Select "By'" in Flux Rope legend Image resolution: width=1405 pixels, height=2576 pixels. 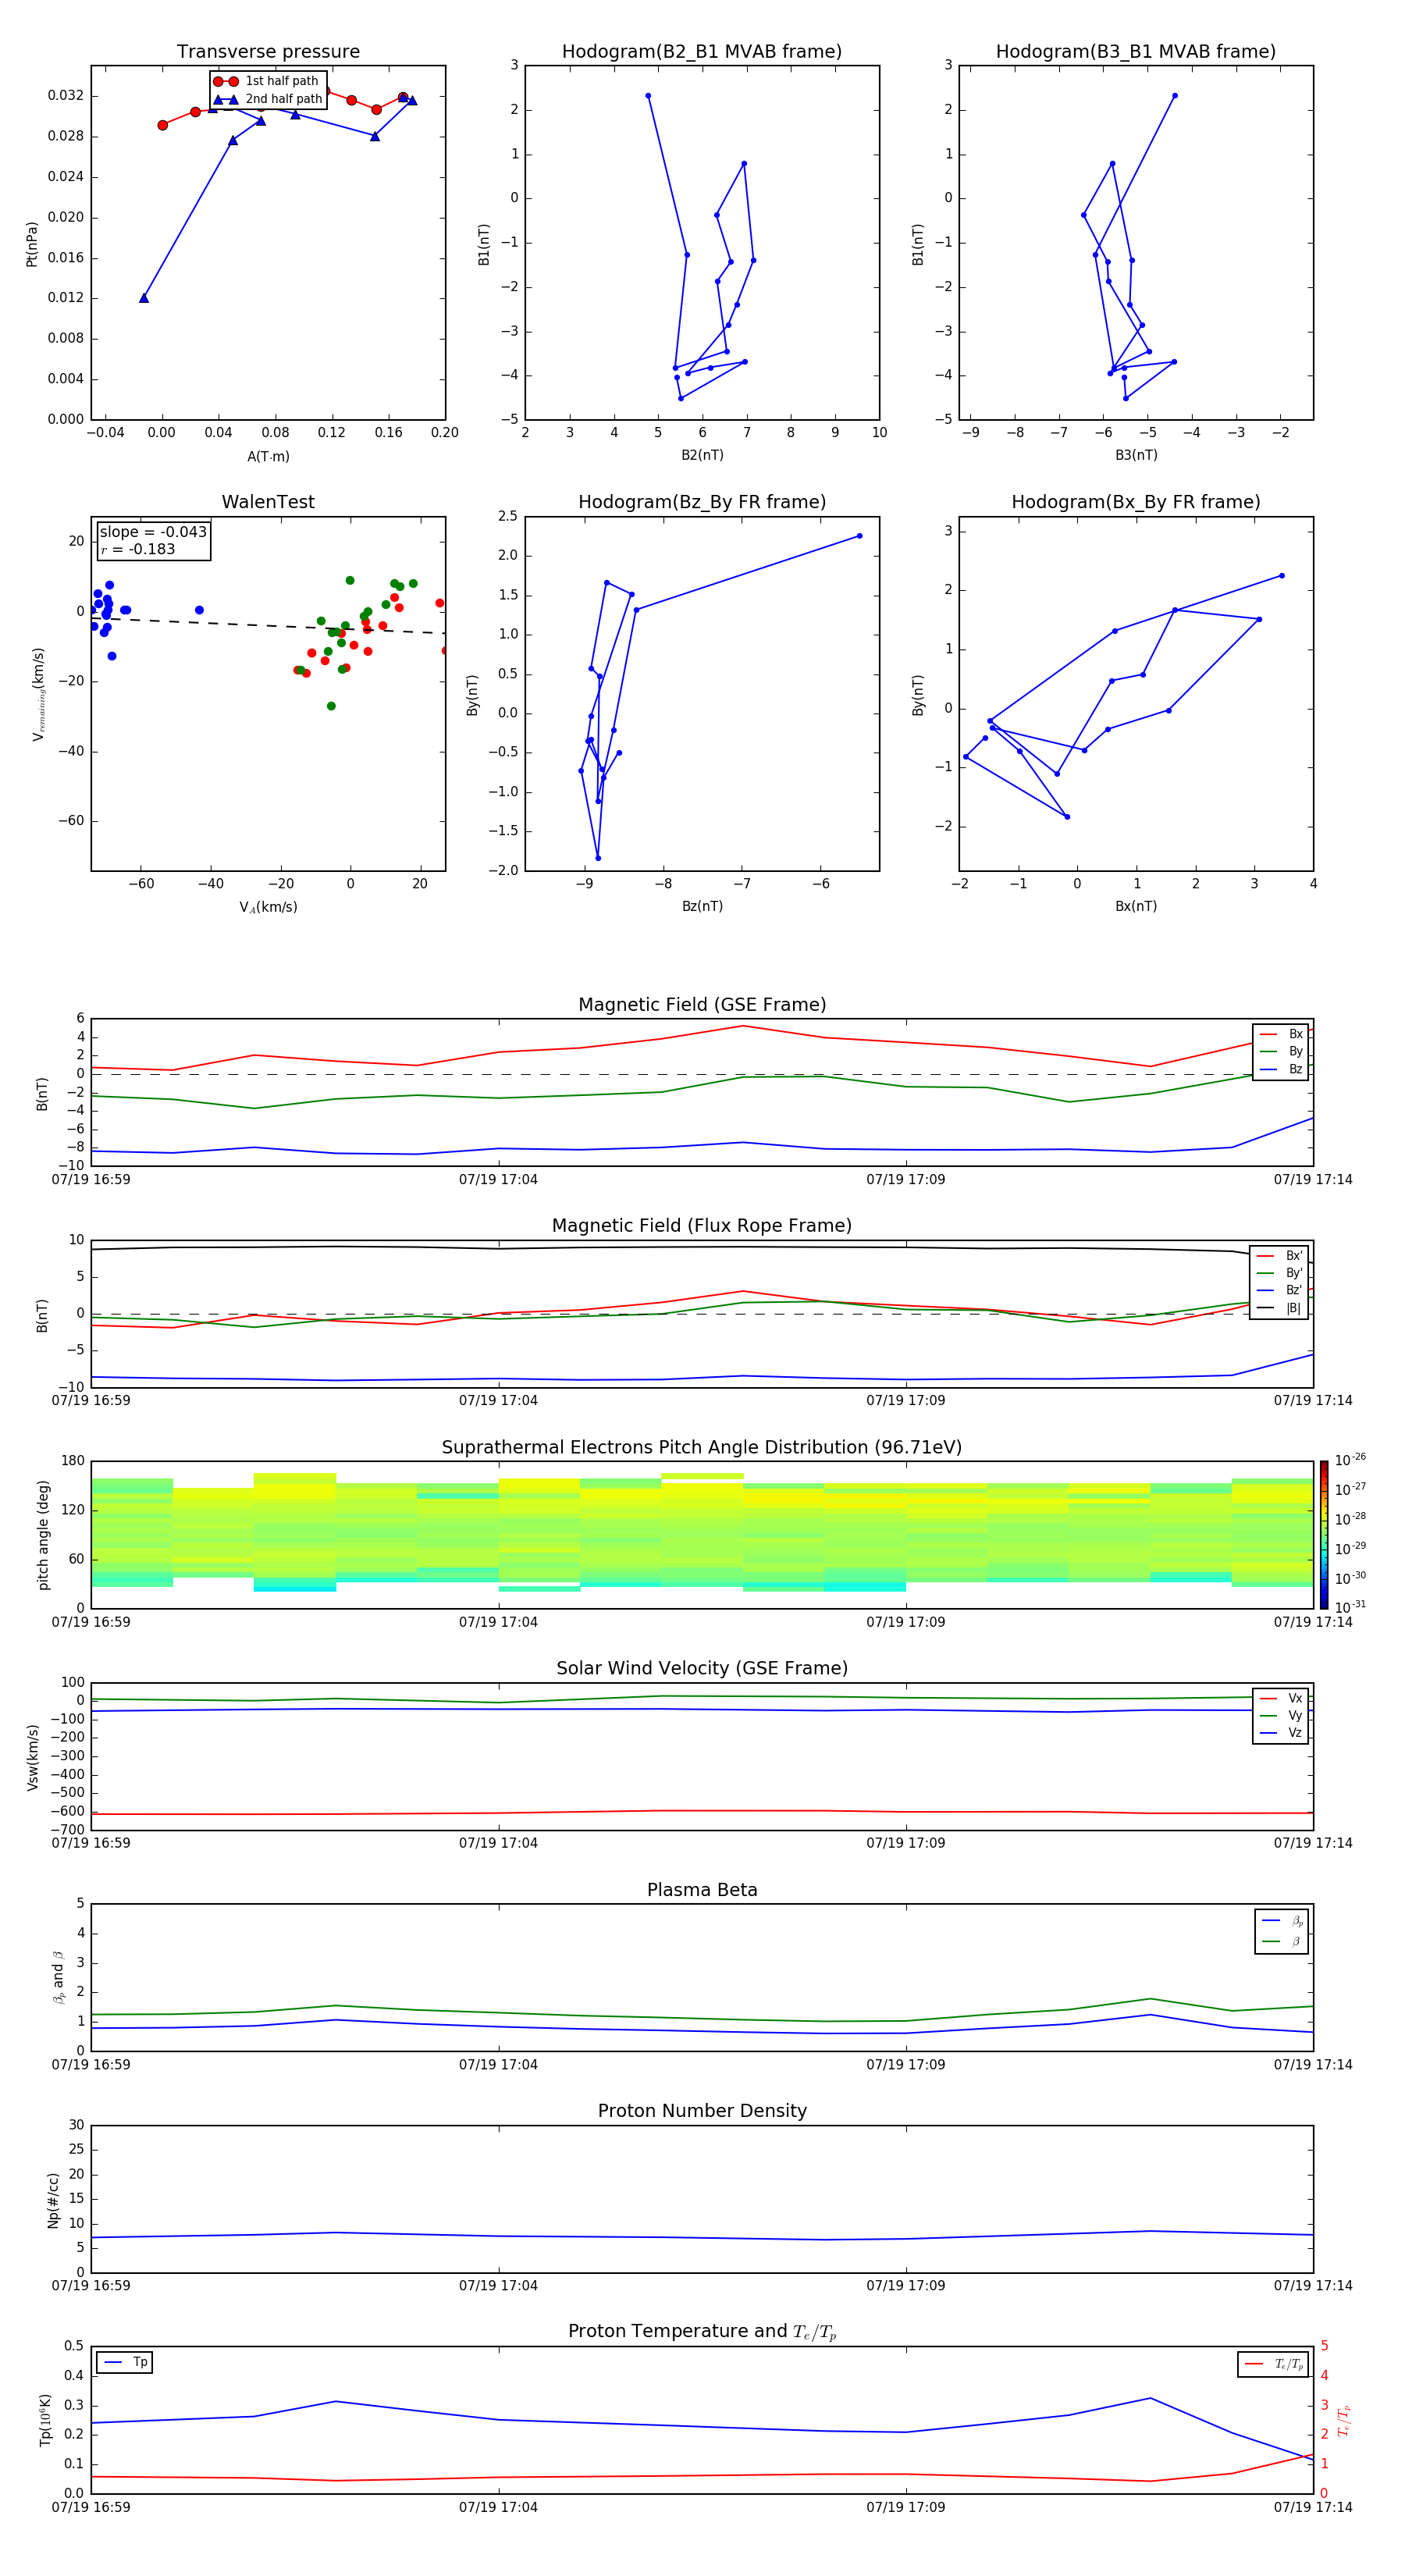pyautogui.click(x=1280, y=1273)
